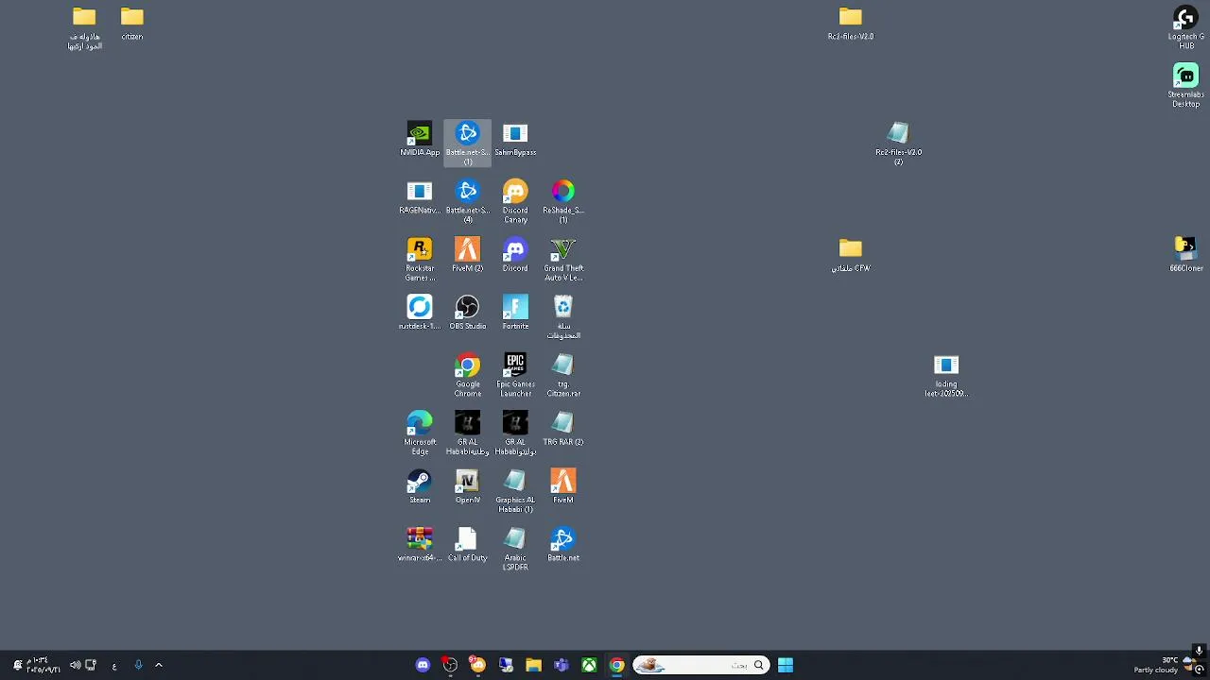Open the Windows Start menu
Image resolution: width=1210 pixels, height=680 pixels.
786,665
